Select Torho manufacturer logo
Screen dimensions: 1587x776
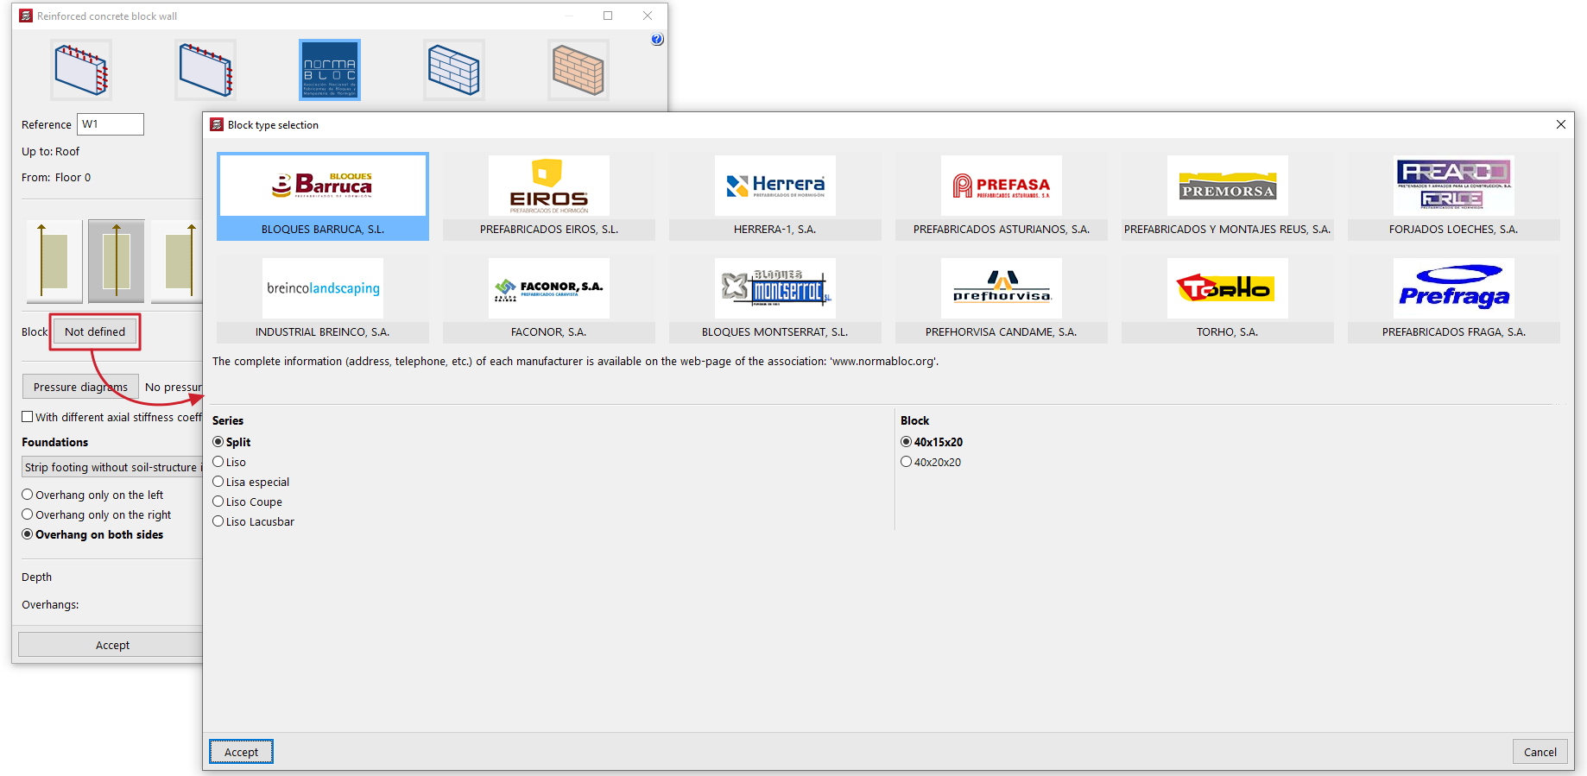click(x=1228, y=288)
